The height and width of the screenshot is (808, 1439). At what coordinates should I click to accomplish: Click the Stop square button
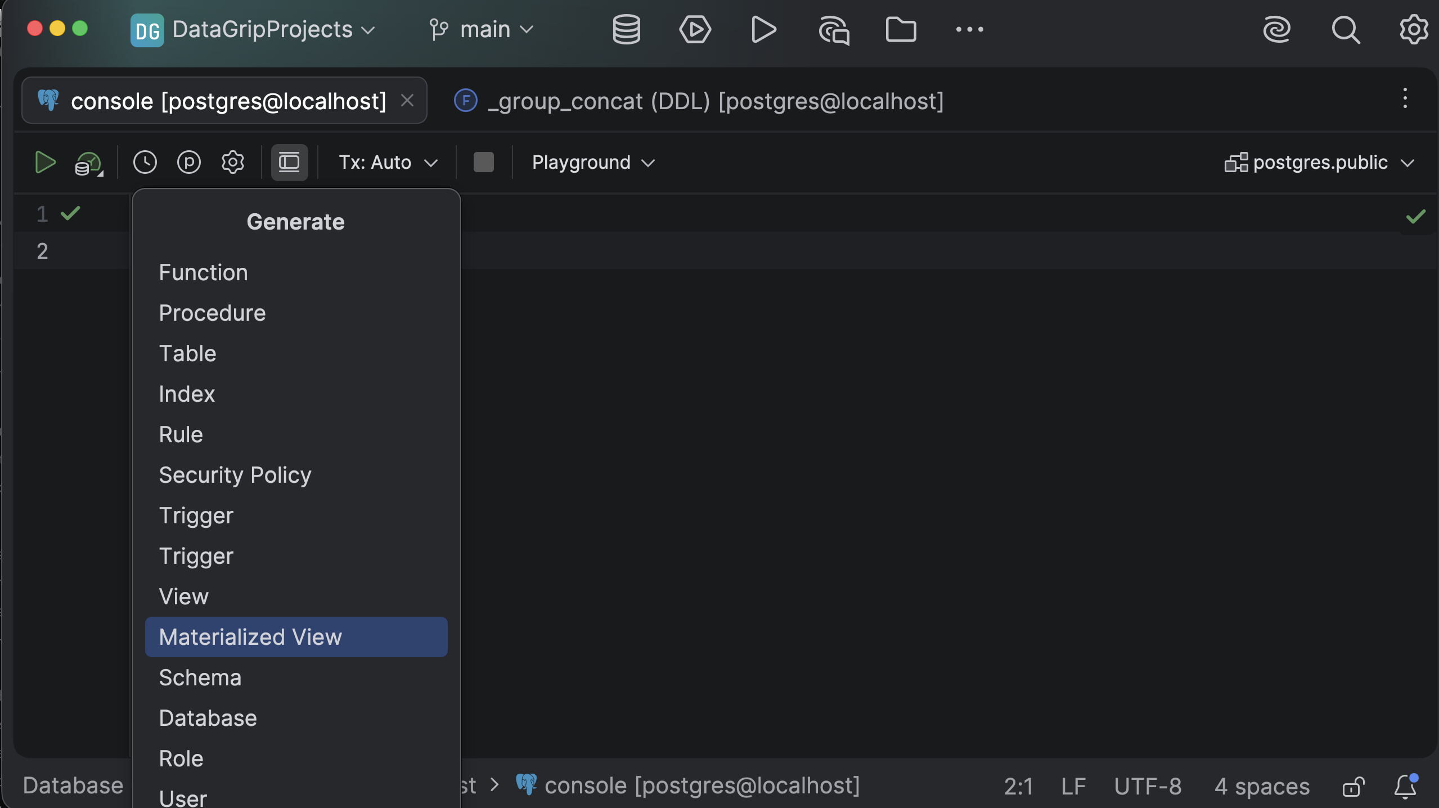tap(483, 163)
